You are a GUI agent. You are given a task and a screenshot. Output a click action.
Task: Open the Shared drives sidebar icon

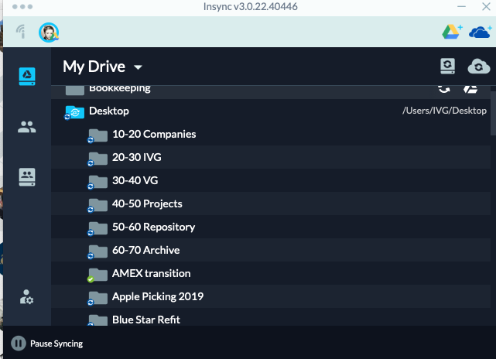point(27,177)
